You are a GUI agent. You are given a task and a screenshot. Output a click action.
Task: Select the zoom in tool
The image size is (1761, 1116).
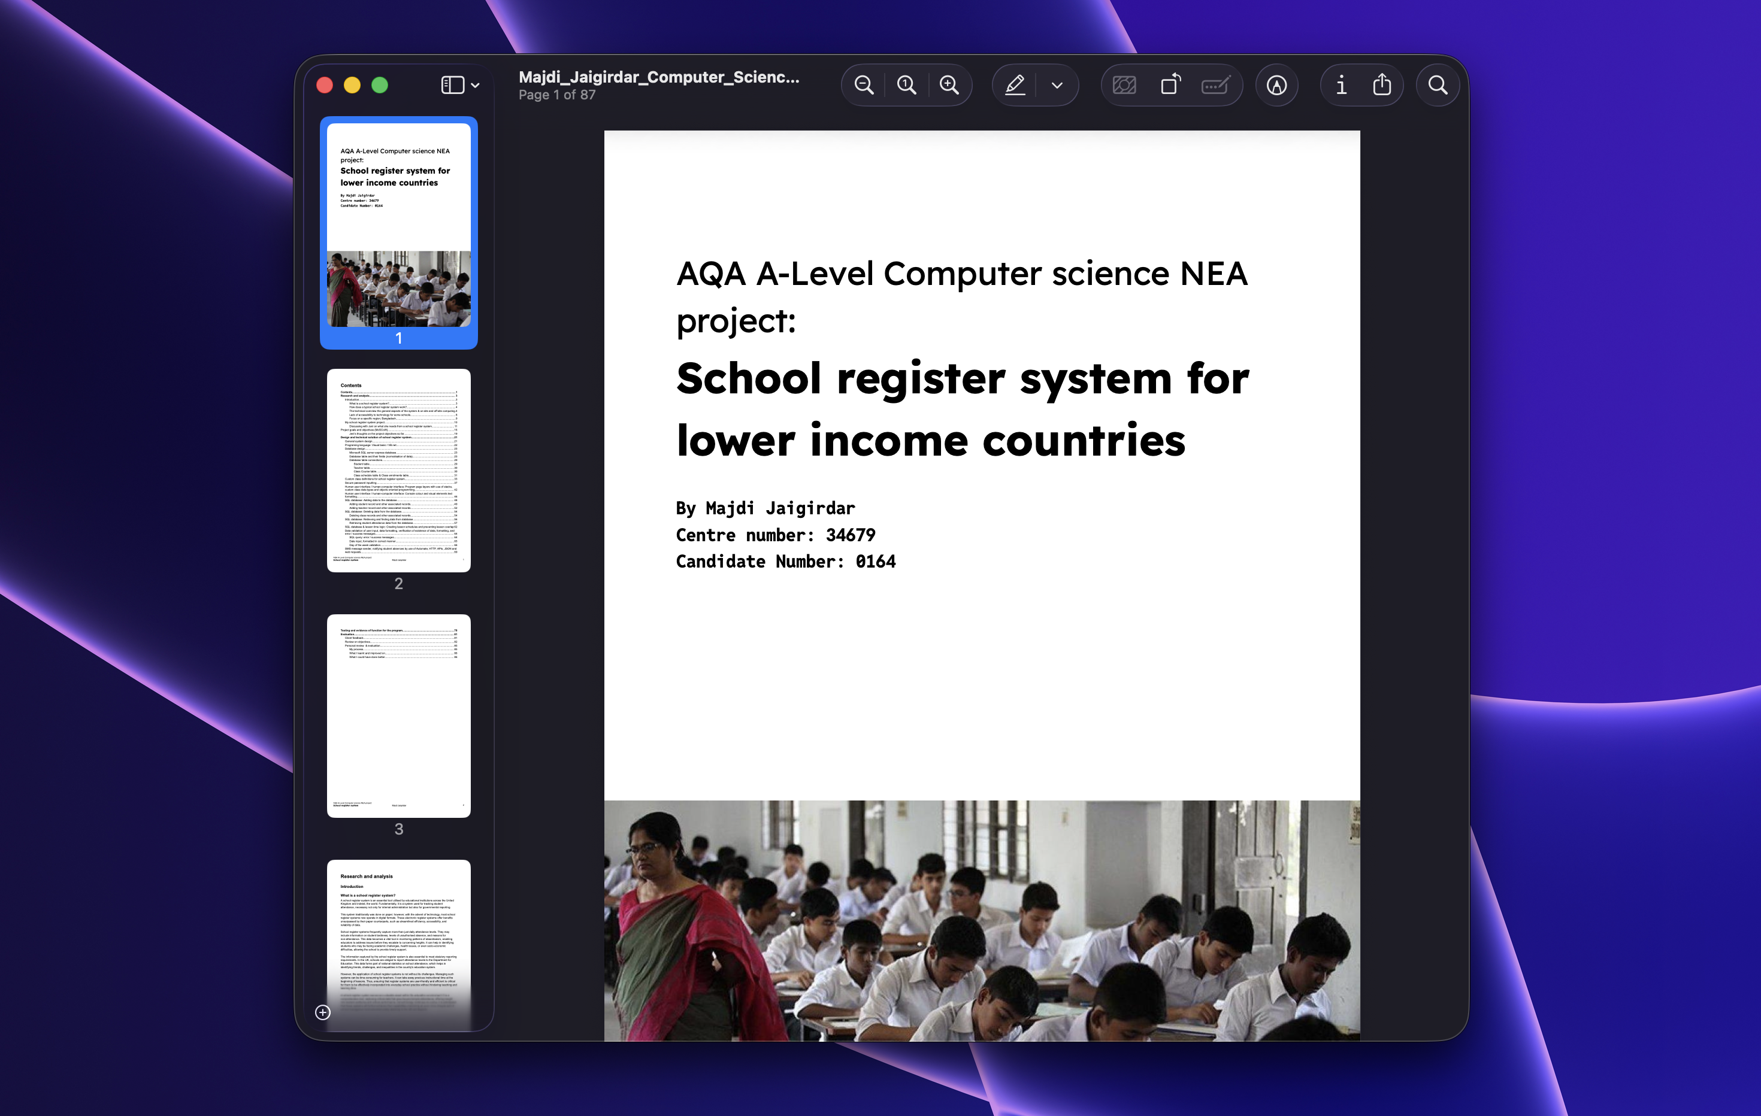pos(951,85)
